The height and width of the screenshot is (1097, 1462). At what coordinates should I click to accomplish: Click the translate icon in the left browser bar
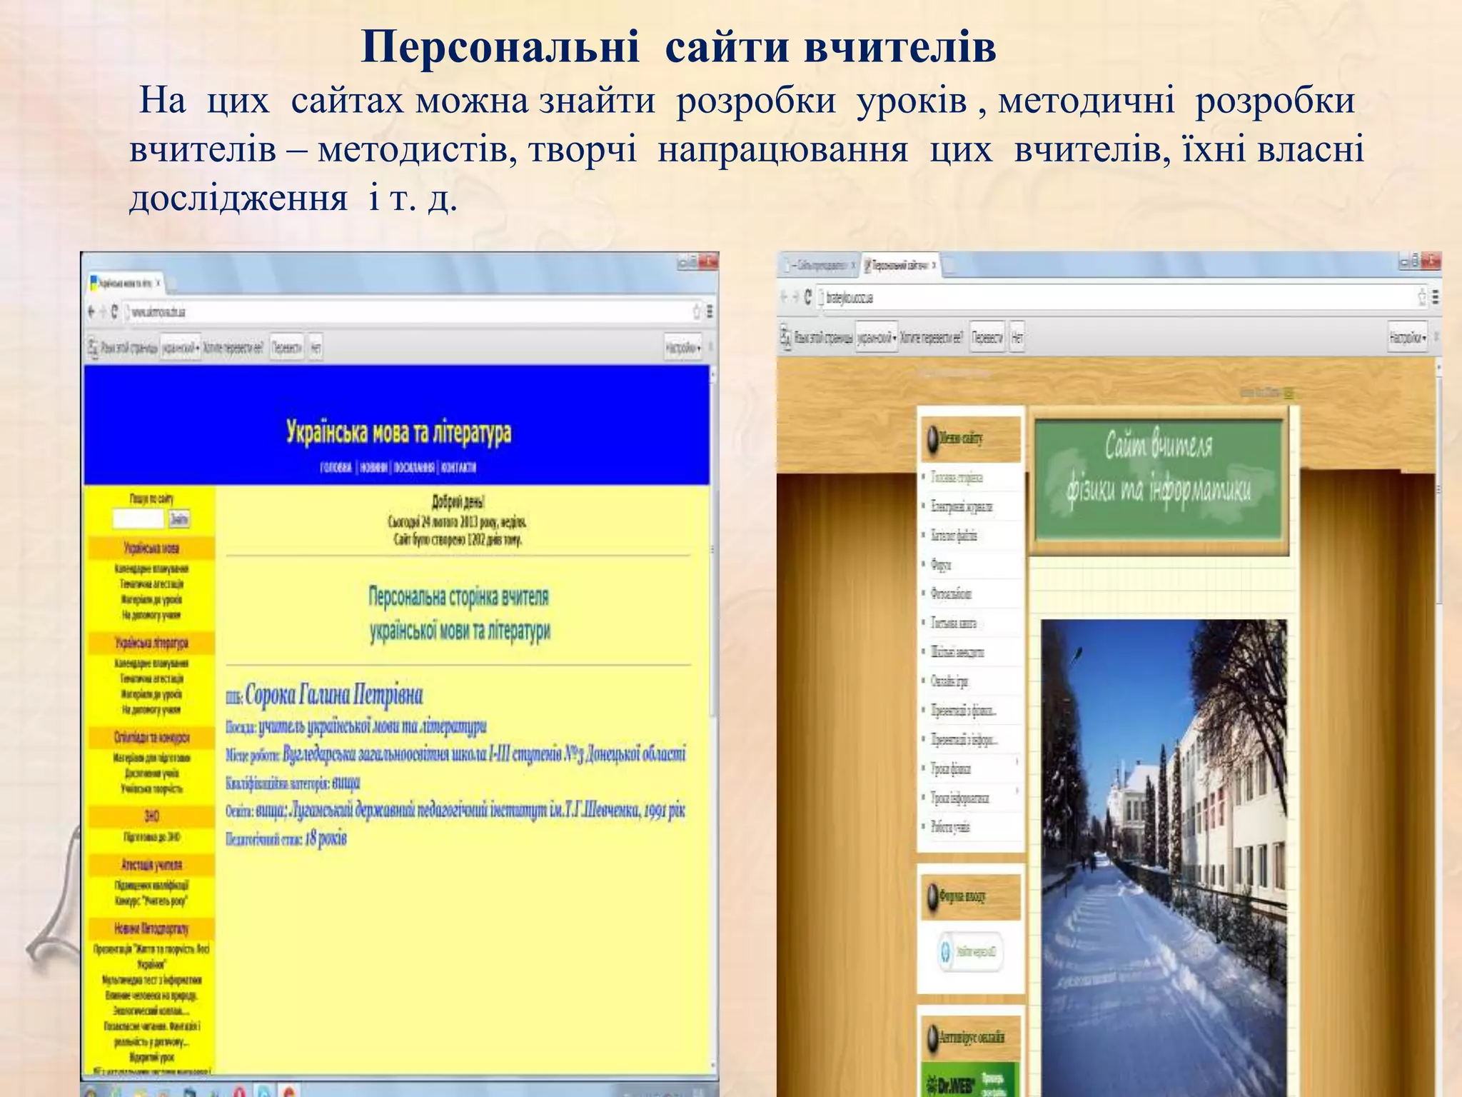pyautogui.click(x=93, y=348)
